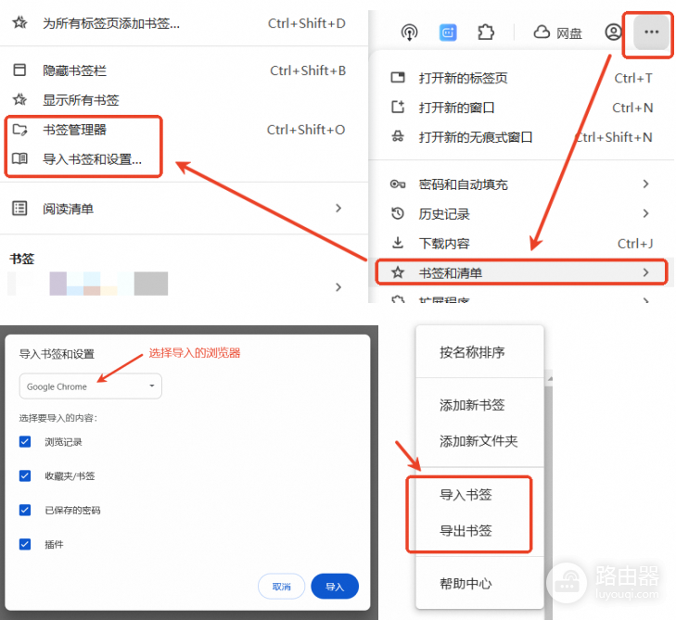
Task: Click the star icon beside 显示所有书签
Action: [x=19, y=99]
